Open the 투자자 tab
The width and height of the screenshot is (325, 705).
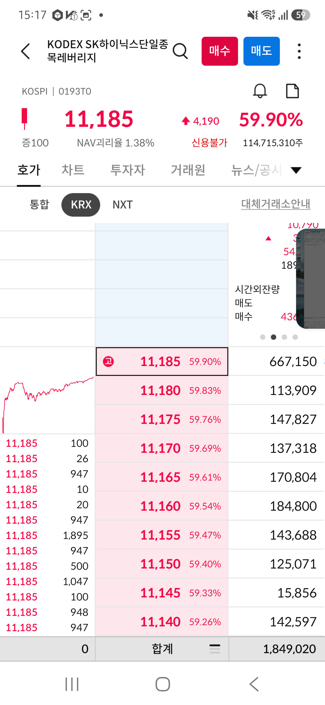coord(128,170)
